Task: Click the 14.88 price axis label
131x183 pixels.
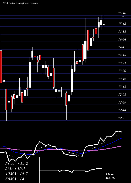Action: [122, 32]
